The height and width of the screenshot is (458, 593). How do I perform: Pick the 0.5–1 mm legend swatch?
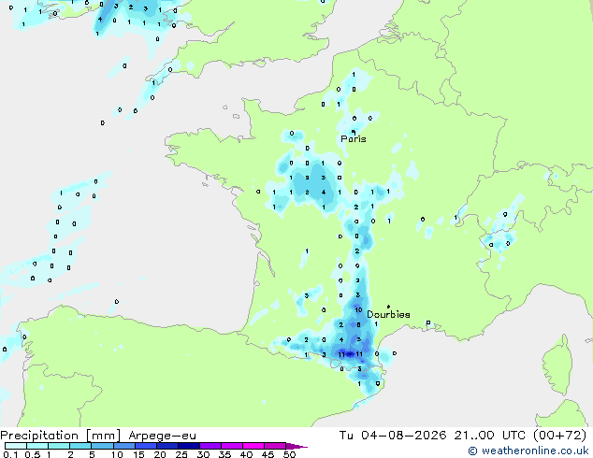tap(37, 446)
